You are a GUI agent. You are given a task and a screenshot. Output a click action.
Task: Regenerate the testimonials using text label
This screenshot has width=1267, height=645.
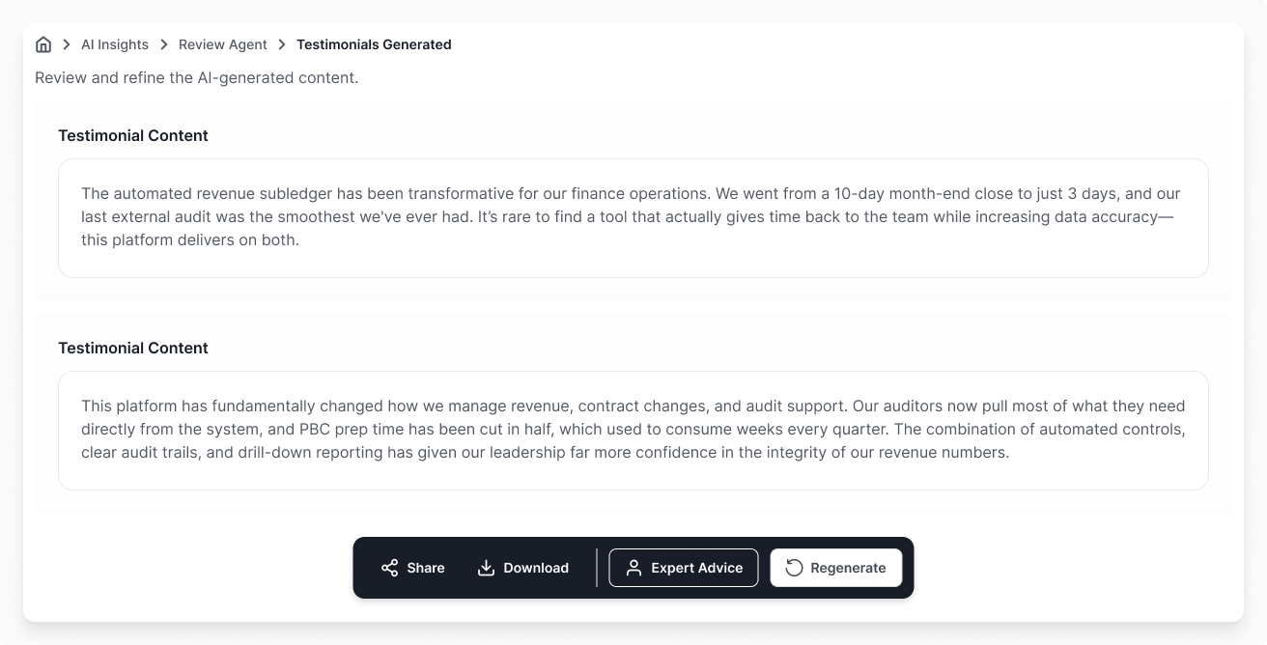coord(848,568)
